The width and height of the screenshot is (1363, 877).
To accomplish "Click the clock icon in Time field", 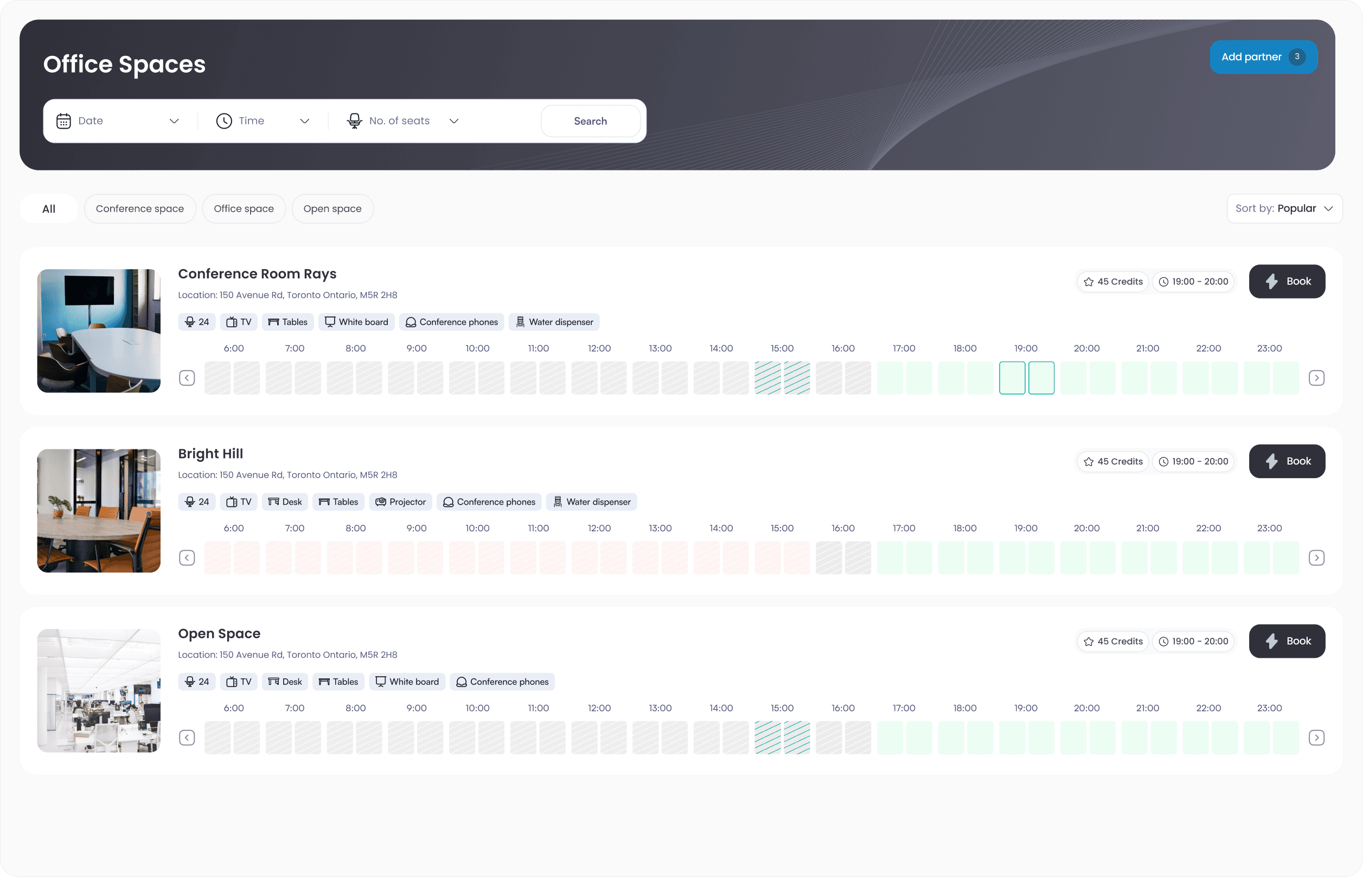I will (223, 120).
